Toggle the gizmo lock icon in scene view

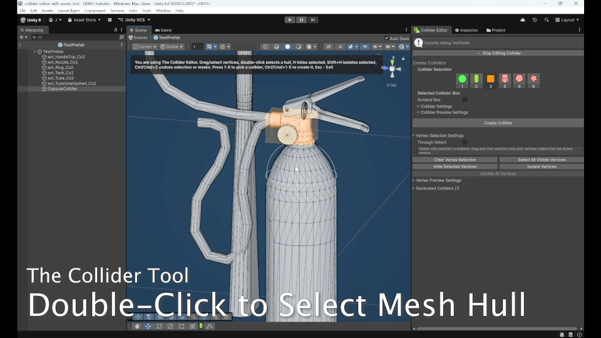click(x=403, y=58)
